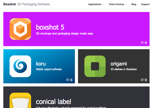Open the koru title link

point(41,64)
